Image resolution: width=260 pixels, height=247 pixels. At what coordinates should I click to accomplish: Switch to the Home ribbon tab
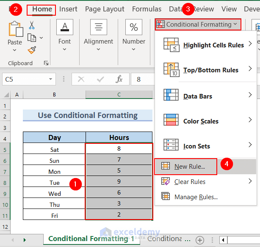42,9
